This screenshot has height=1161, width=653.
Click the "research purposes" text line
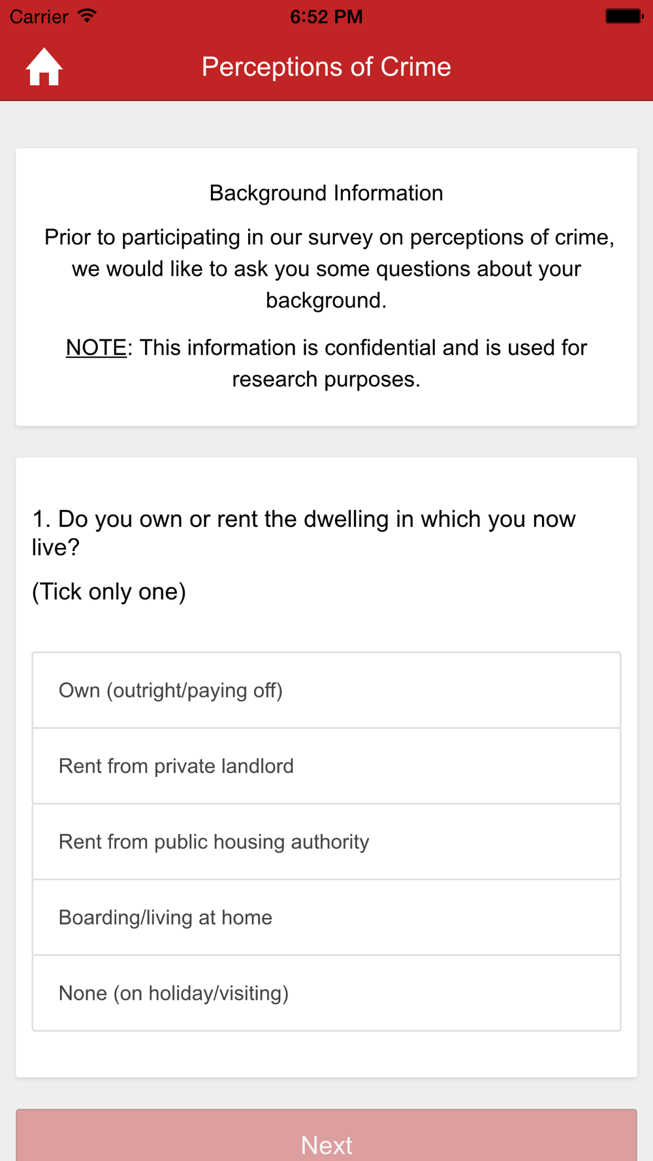tap(326, 379)
